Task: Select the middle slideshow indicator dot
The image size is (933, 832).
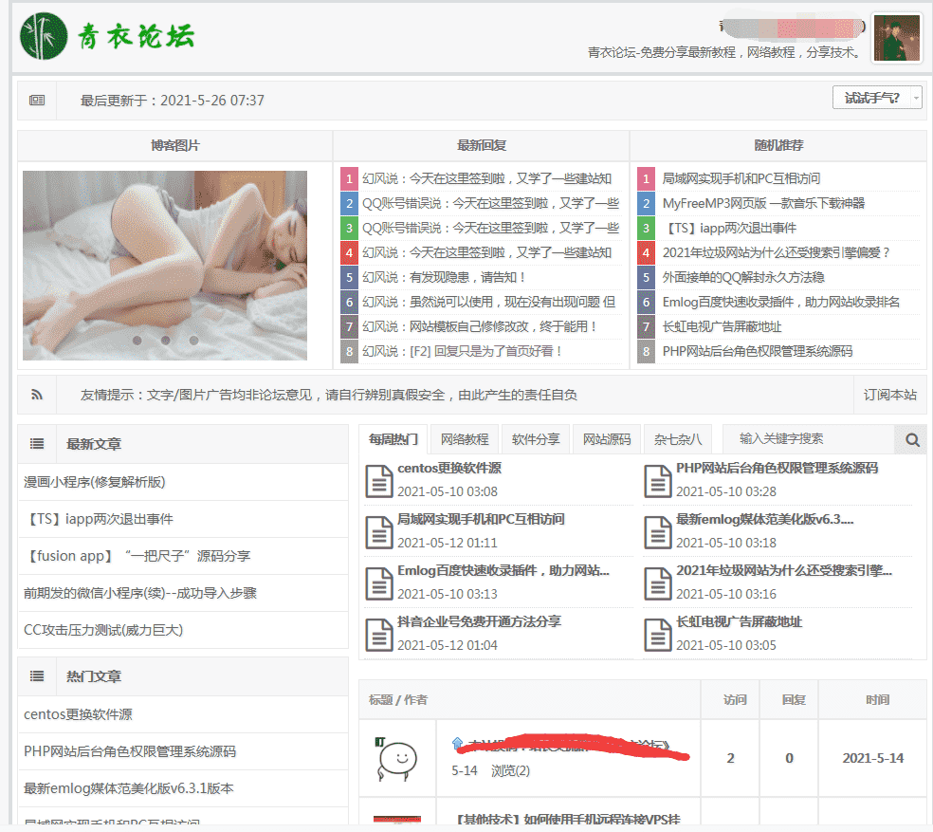Action: pyautogui.click(x=165, y=340)
